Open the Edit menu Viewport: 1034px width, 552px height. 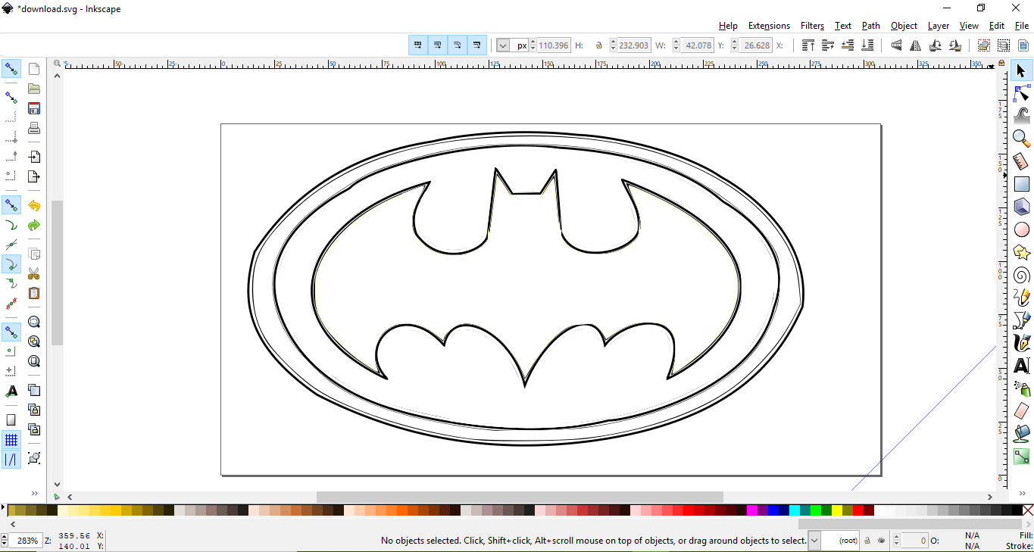[997, 26]
